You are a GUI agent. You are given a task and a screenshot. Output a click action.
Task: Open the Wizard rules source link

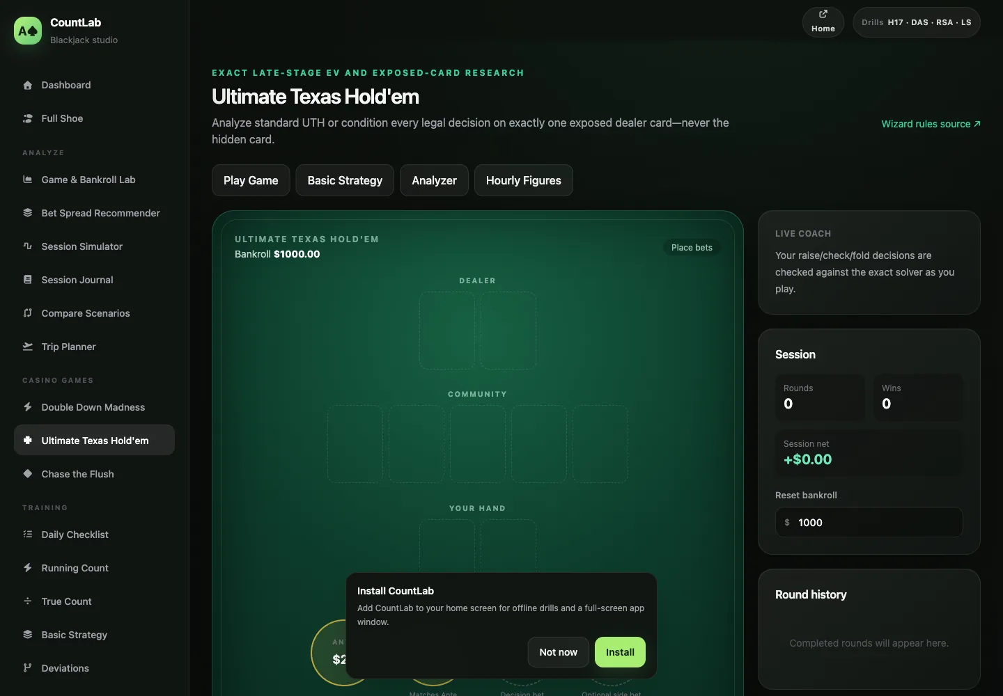click(931, 124)
